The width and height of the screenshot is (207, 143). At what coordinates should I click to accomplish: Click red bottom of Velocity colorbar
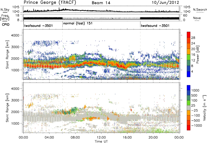coord(189,128)
